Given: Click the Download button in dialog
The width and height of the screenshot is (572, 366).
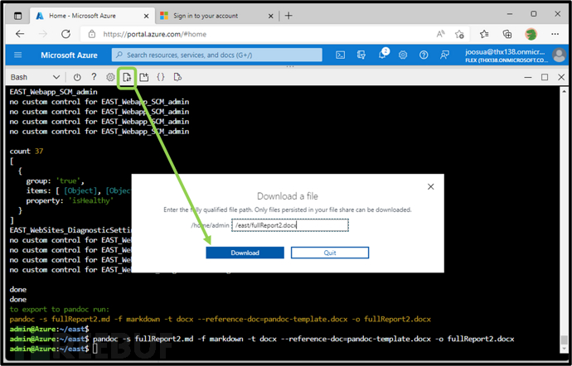Looking at the screenshot, I should pyautogui.click(x=245, y=253).
